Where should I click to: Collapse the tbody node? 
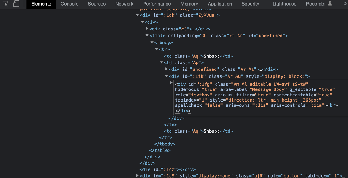[x=152, y=42]
